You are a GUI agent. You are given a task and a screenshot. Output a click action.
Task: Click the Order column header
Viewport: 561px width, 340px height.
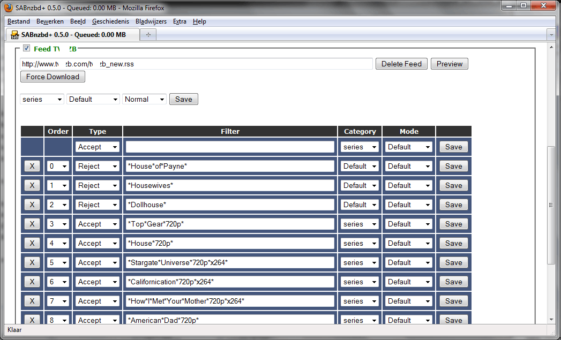coord(58,132)
